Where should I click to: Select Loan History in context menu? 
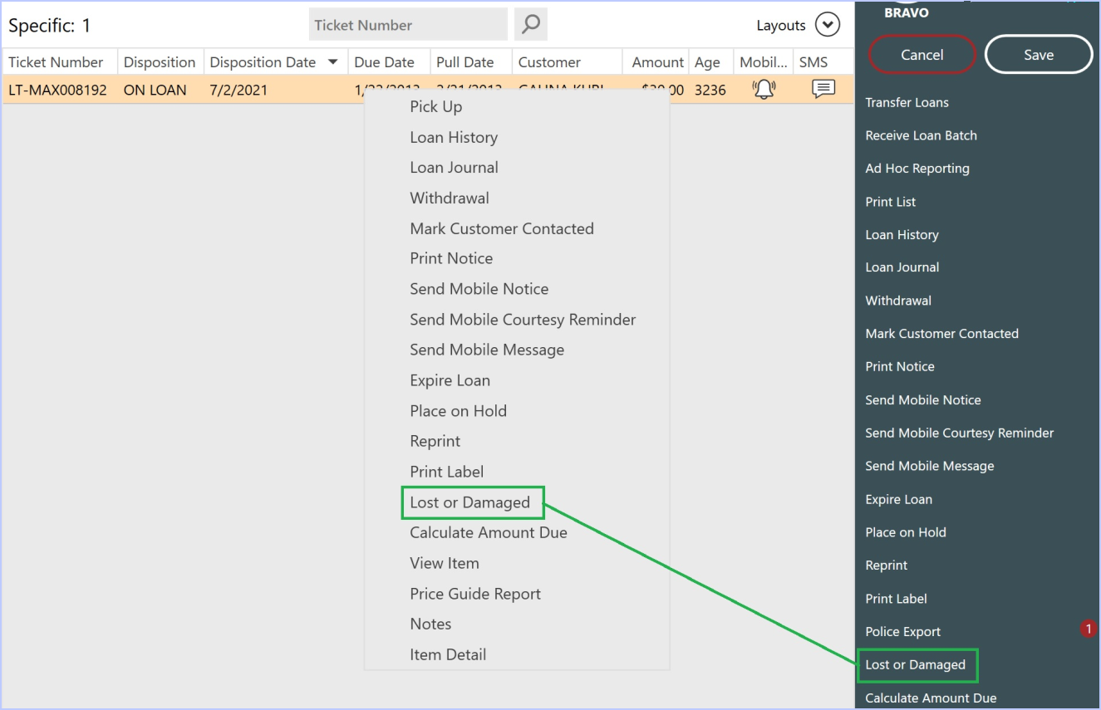(x=454, y=137)
